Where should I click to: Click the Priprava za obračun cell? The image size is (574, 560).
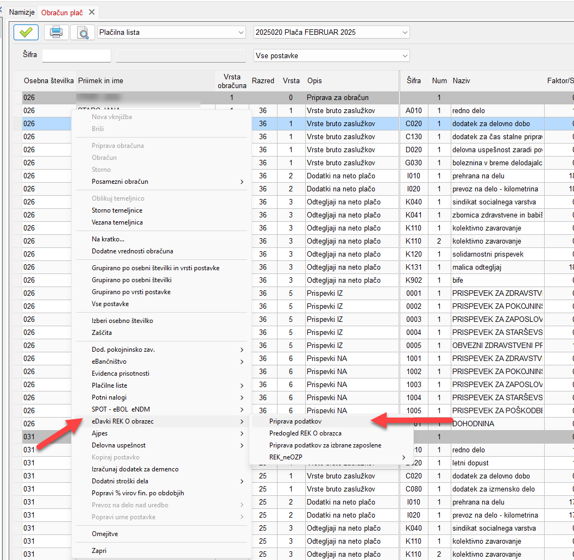pos(352,97)
